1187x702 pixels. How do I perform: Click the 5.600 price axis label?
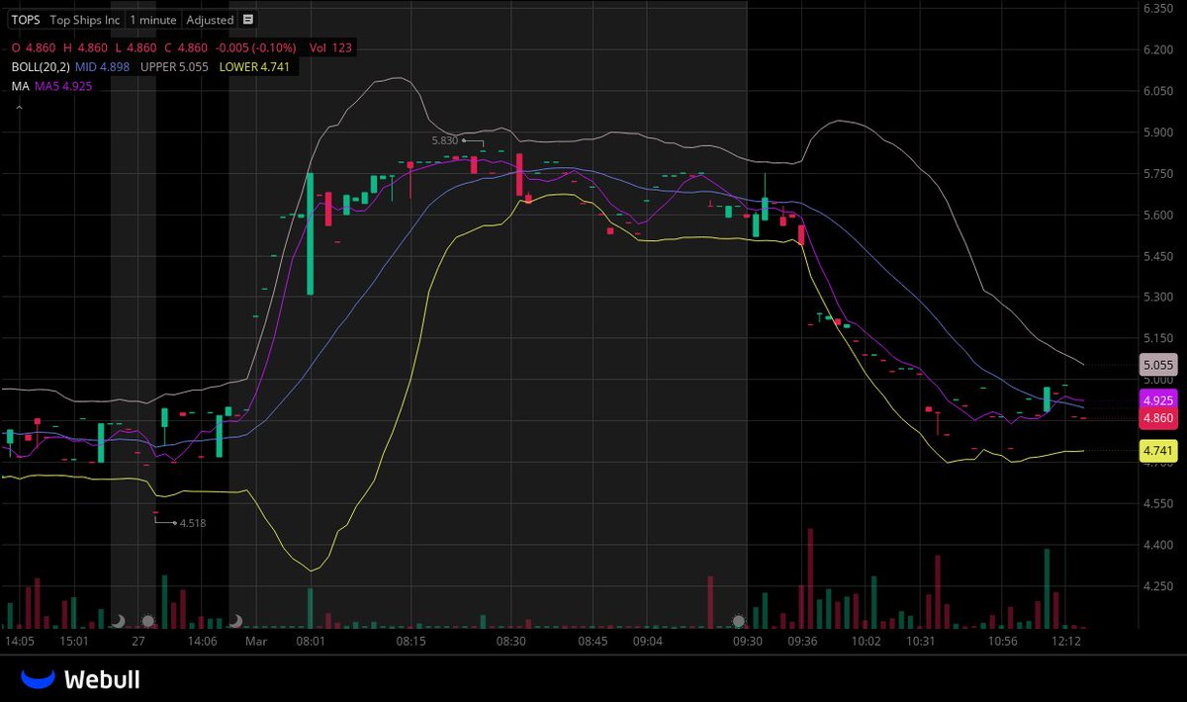[1157, 215]
